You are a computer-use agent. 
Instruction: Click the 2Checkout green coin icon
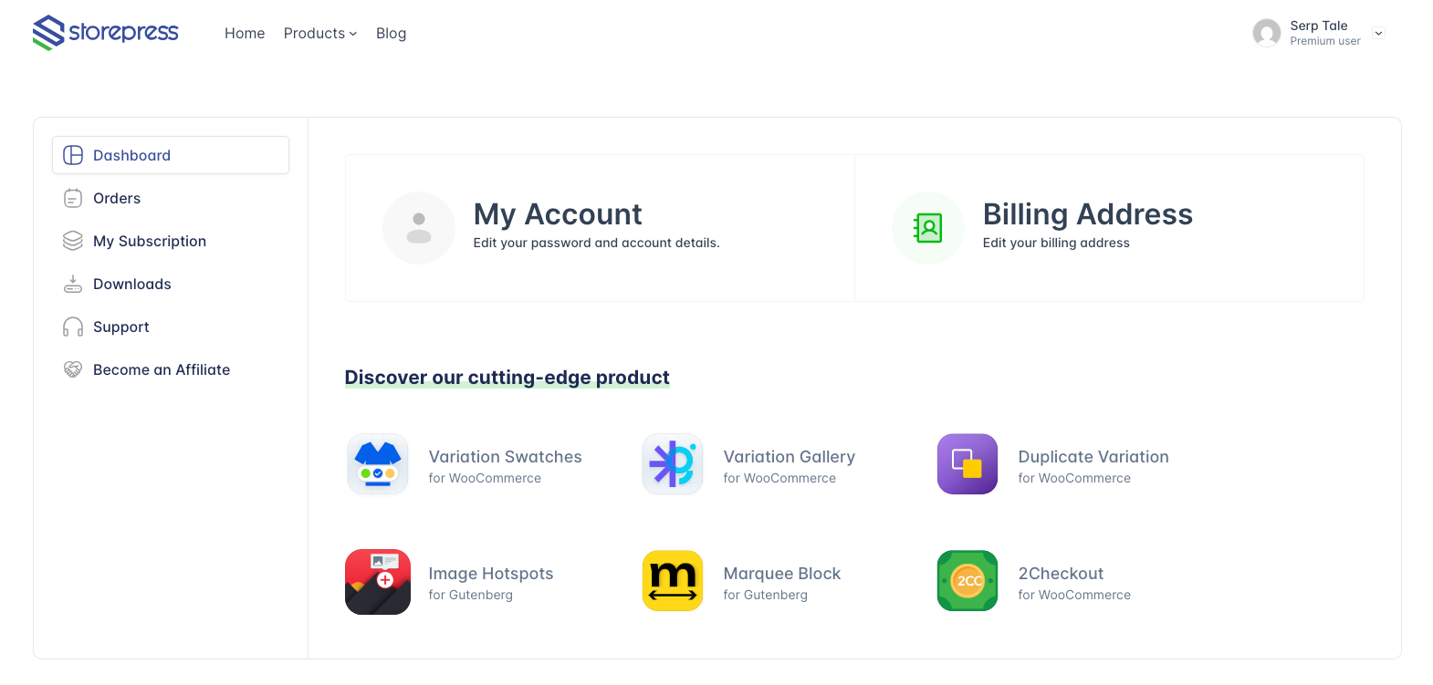point(967,581)
